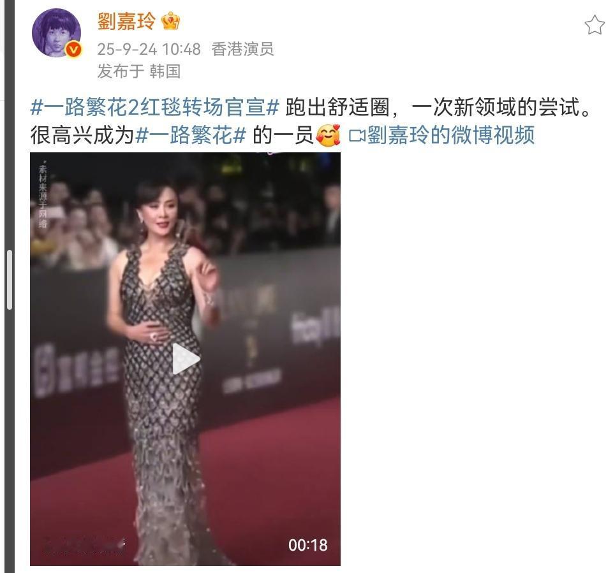Image resolution: width=606 pixels, height=573 pixels.
Task: Click the blurred watermark at video bottom-left
Action: click(x=83, y=545)
